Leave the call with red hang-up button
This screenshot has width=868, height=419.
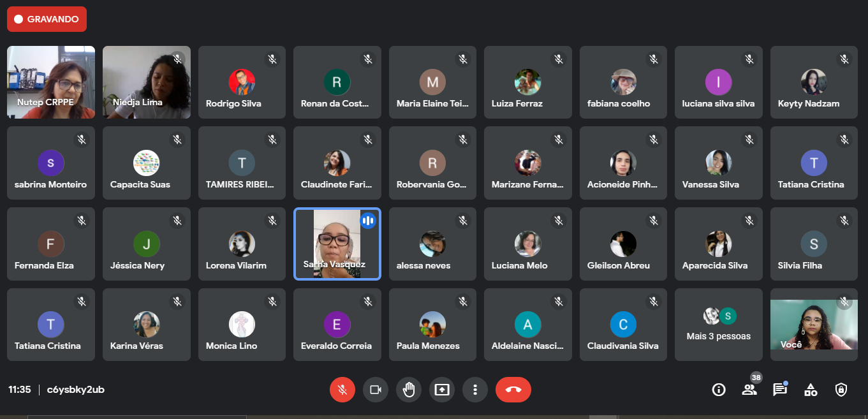pyautogui.click(x=513, y=390)
